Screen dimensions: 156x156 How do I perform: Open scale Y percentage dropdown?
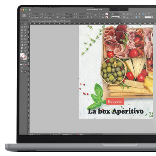click(x=68, y=17)
